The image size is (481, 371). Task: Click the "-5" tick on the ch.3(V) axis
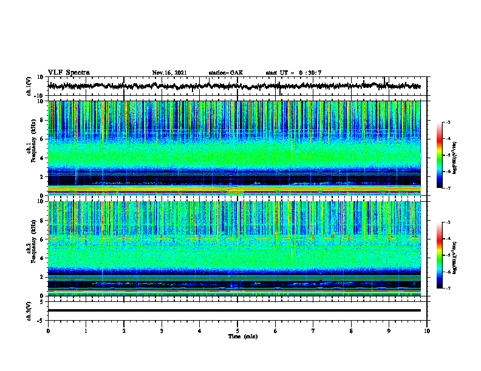click(x=41, y=321)
